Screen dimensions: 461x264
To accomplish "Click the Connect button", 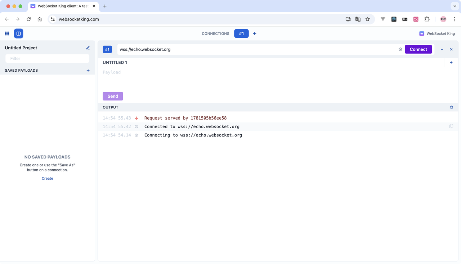I will coord(418,49).
